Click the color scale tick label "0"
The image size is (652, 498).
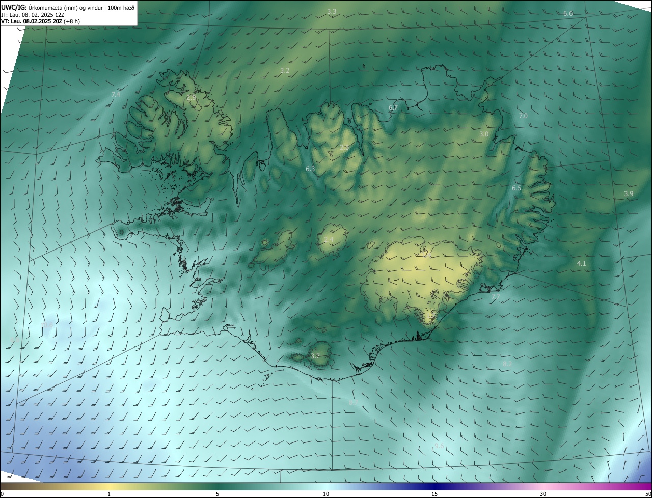[2, 494]
